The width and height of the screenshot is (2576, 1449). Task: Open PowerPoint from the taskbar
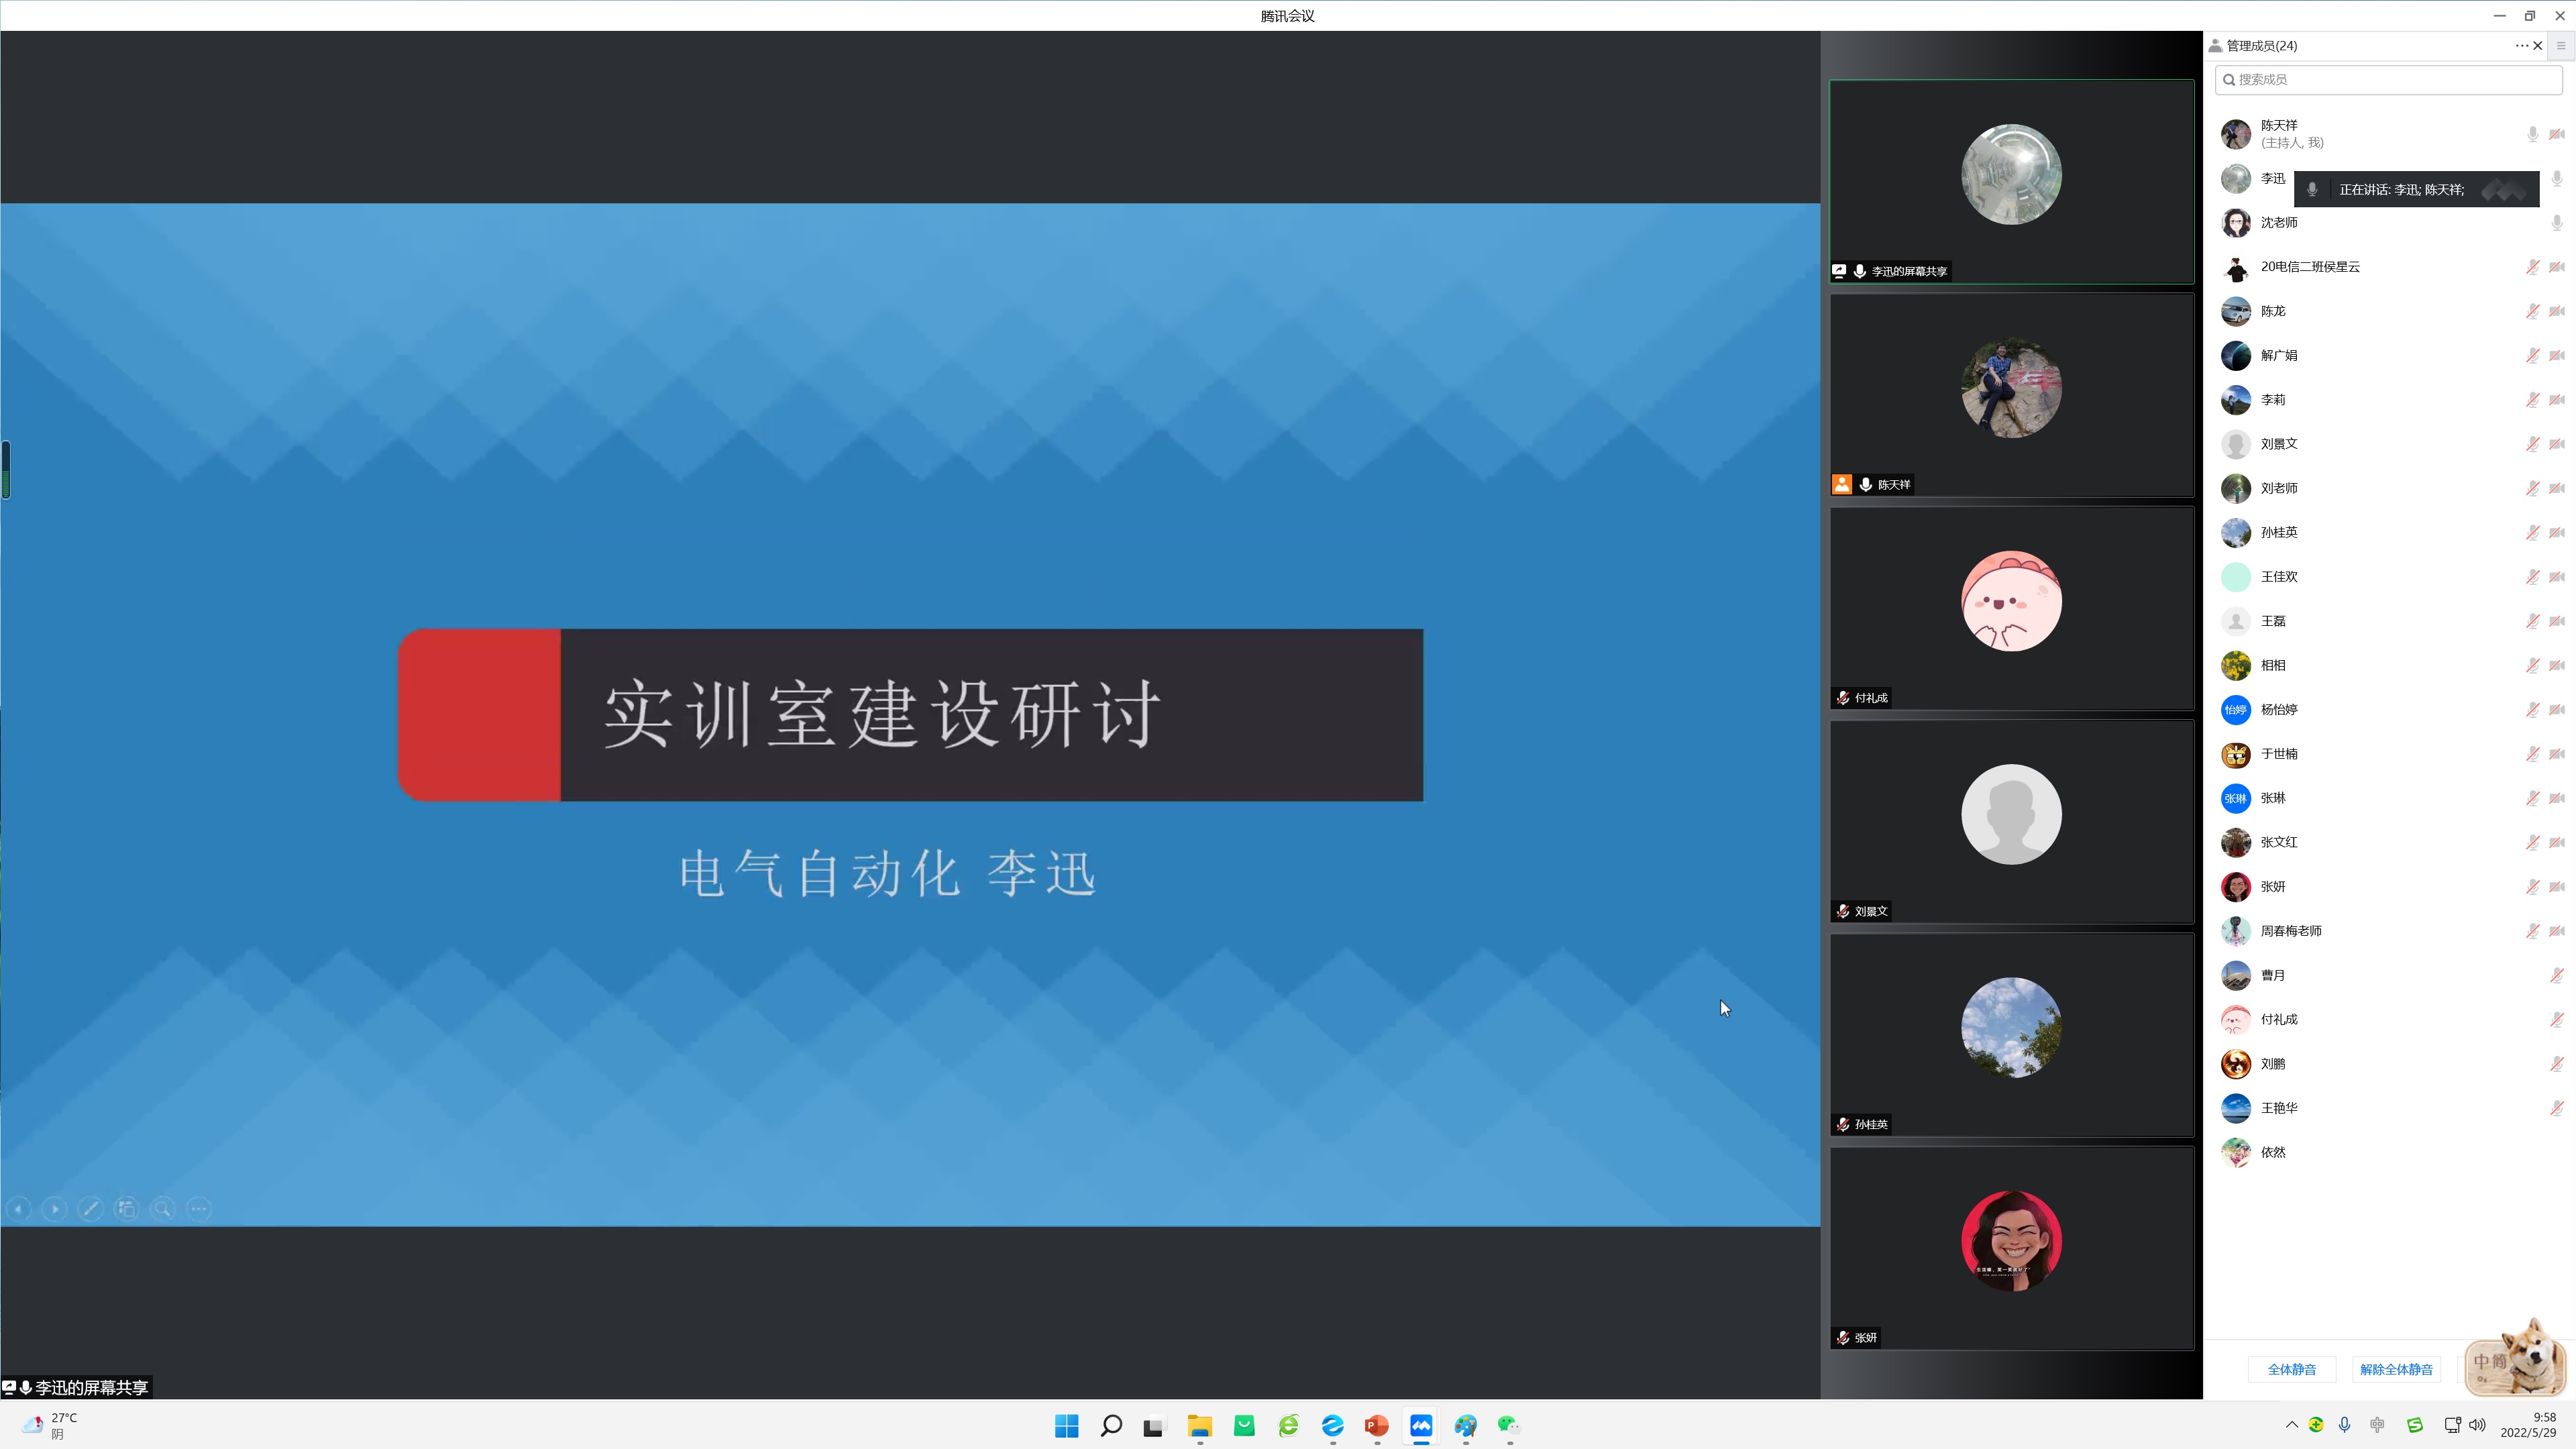click(x=1377, y=1425)
